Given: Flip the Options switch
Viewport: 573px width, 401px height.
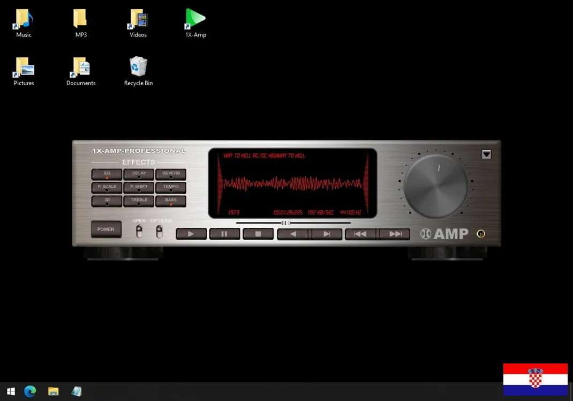Looking at the screenshot, I should (x=159, y=232).
